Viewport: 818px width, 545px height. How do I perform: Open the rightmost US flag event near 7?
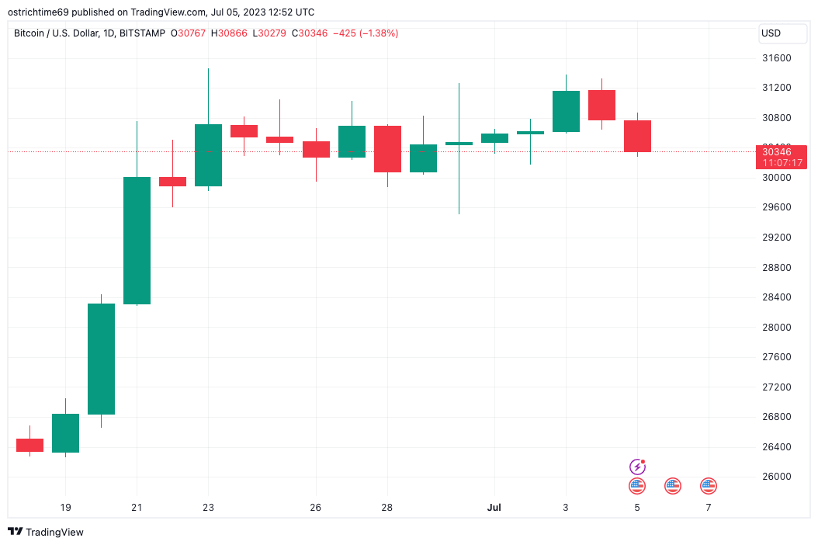(709, 486)
